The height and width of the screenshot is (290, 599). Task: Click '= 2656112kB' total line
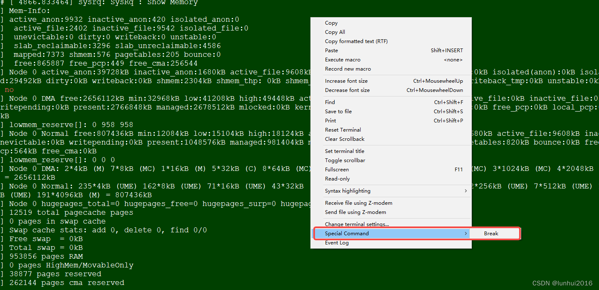[x=30, y=178]
